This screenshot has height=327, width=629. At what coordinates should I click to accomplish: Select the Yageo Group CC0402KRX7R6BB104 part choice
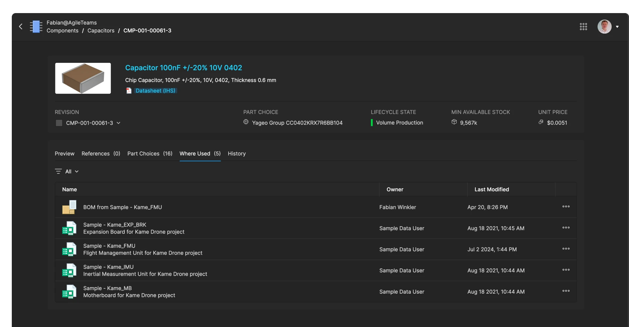click(297, 123)
